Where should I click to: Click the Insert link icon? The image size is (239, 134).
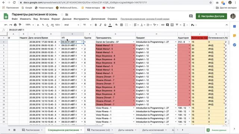163,25
